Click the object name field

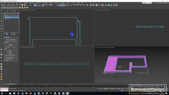[x=10, y=13]
